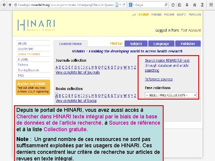Click the 'Books collection' heading
Screen dimensions: 215x161
coord(69,89)
